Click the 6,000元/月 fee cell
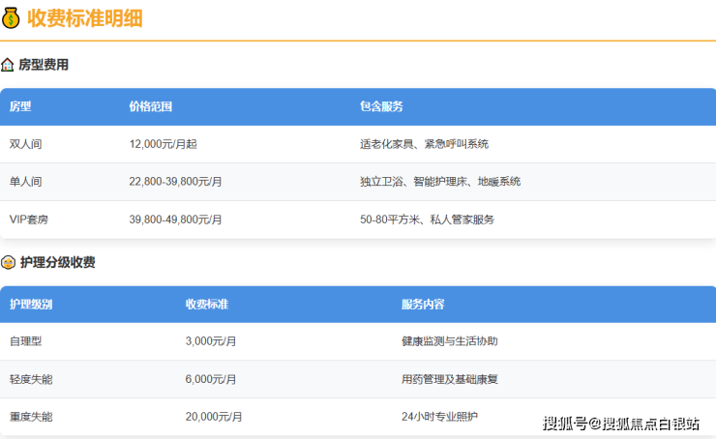This screenshot has height=439, width=716. [x=211, y=379]
